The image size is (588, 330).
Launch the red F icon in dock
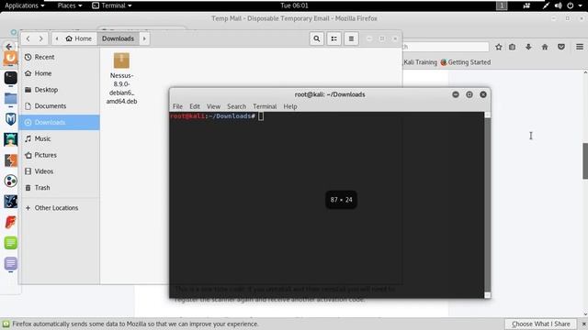(x=10, y=222)
